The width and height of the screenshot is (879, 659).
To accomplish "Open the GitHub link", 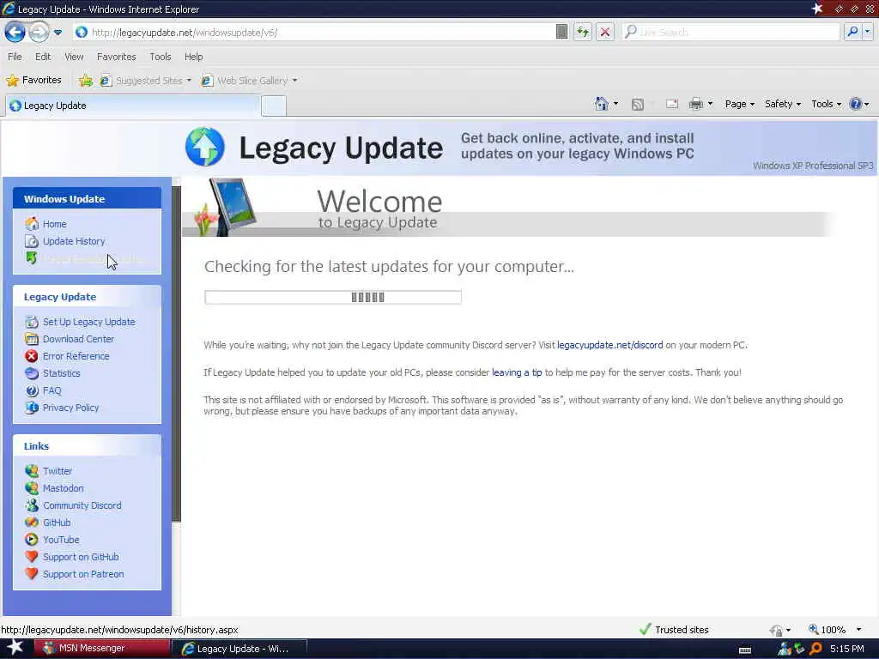I will 57,523.
